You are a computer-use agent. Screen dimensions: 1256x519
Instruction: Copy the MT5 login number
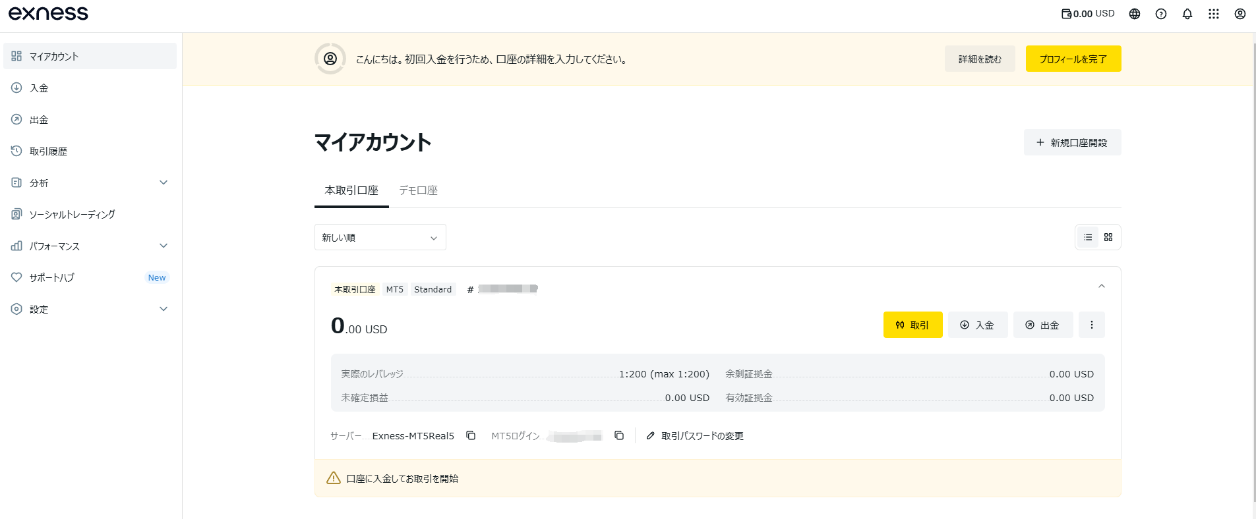pyautogui.click(x=619, y=435)
